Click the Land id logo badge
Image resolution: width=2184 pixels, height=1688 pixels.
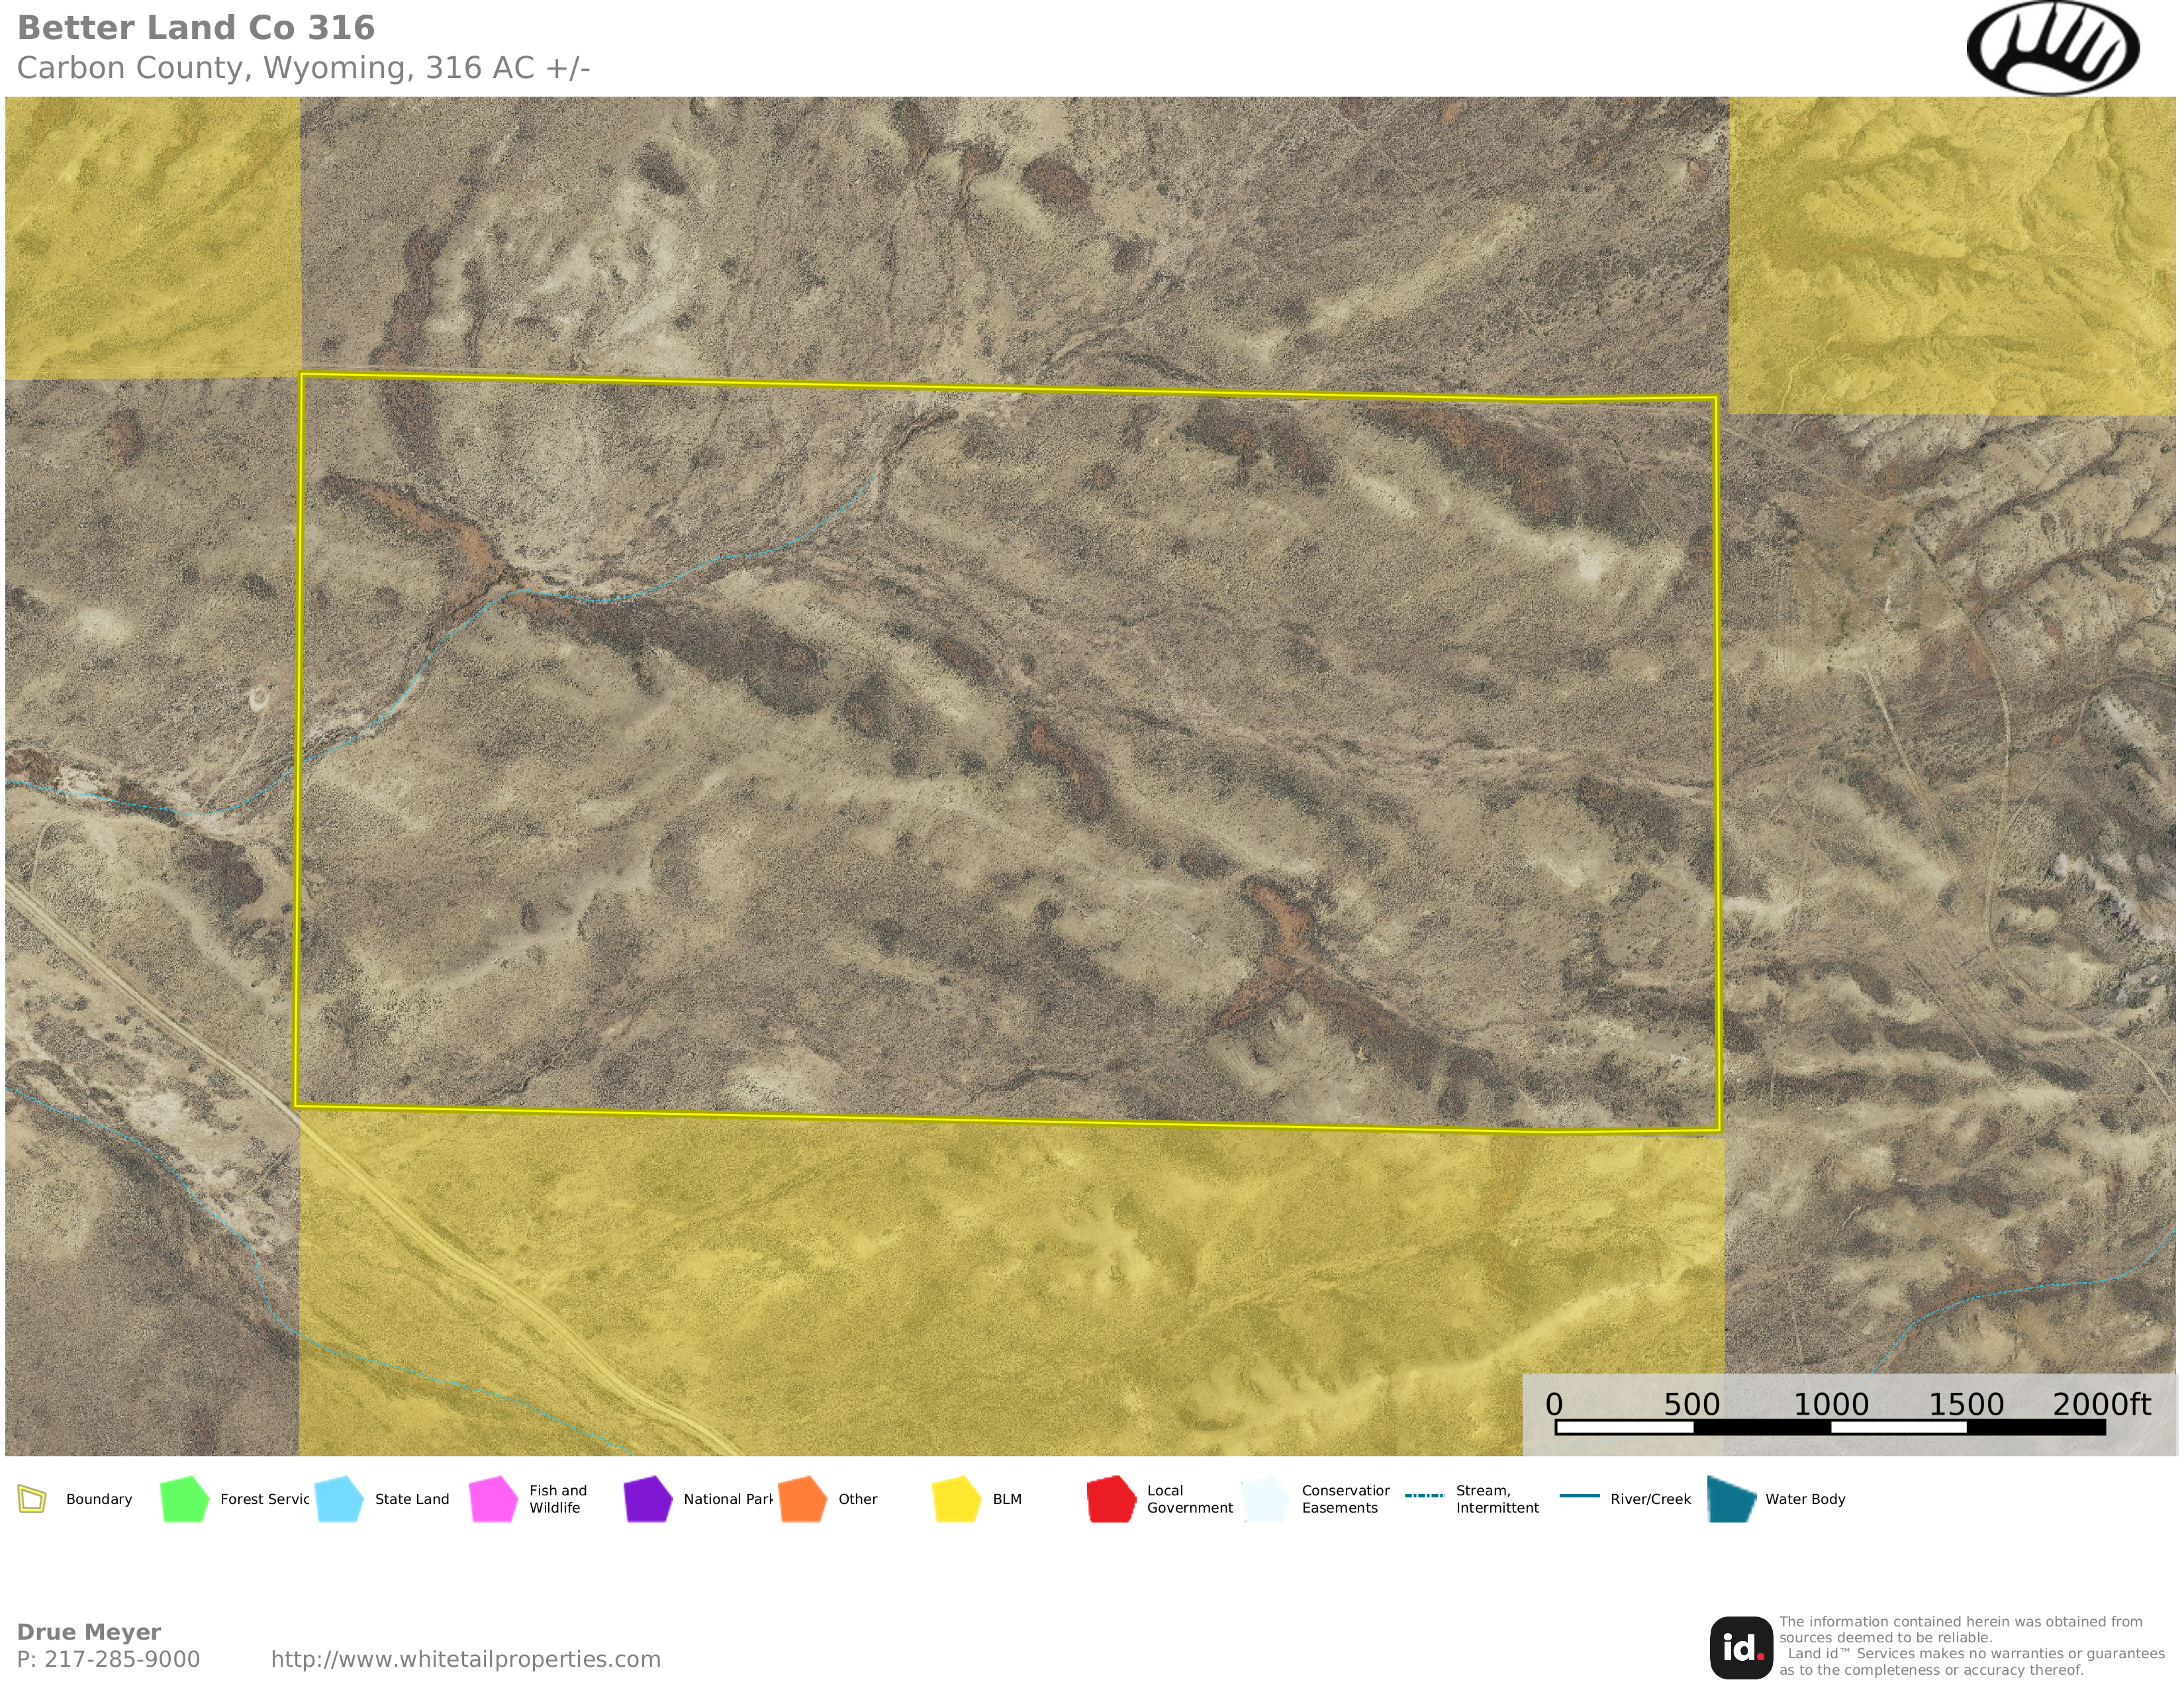coord(1741,1647)
